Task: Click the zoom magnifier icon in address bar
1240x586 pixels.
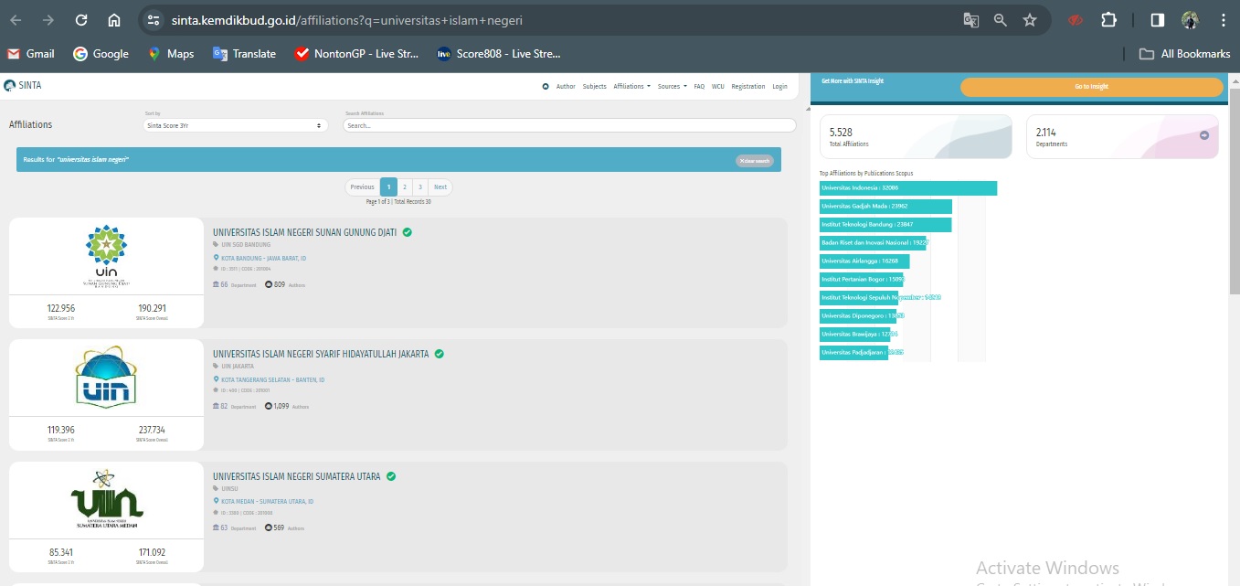Action: tap(1001, 20)
